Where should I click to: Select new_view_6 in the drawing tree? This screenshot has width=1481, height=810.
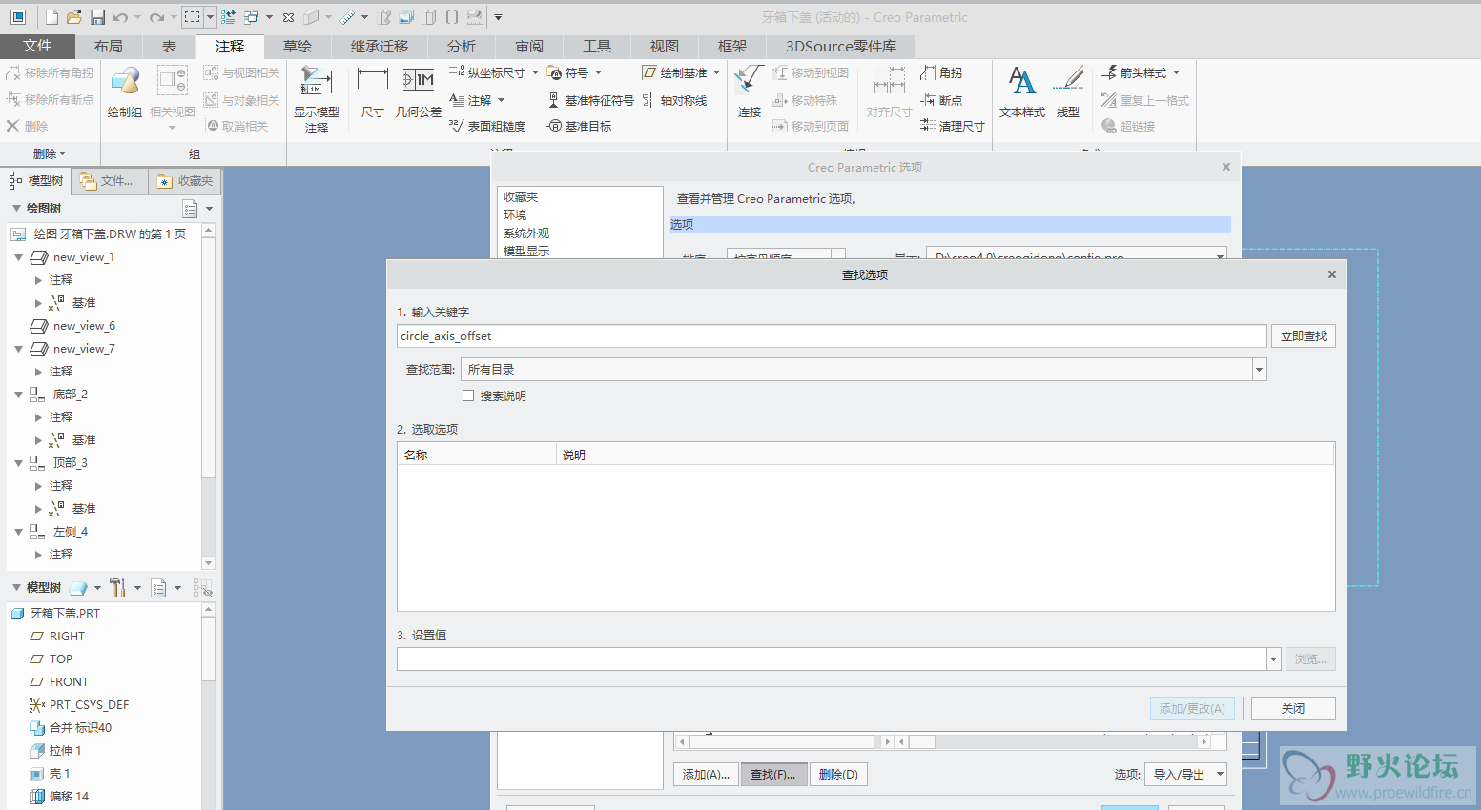(x=84, y=326)
